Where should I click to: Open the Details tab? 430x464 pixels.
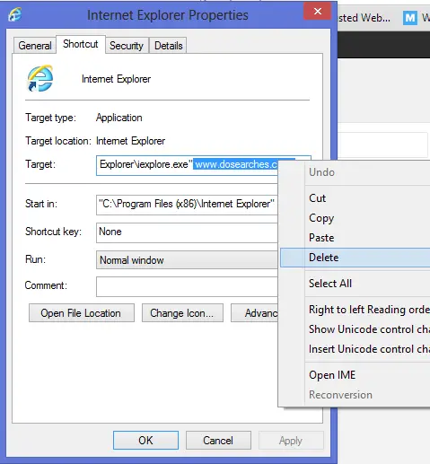click(169, 46)
